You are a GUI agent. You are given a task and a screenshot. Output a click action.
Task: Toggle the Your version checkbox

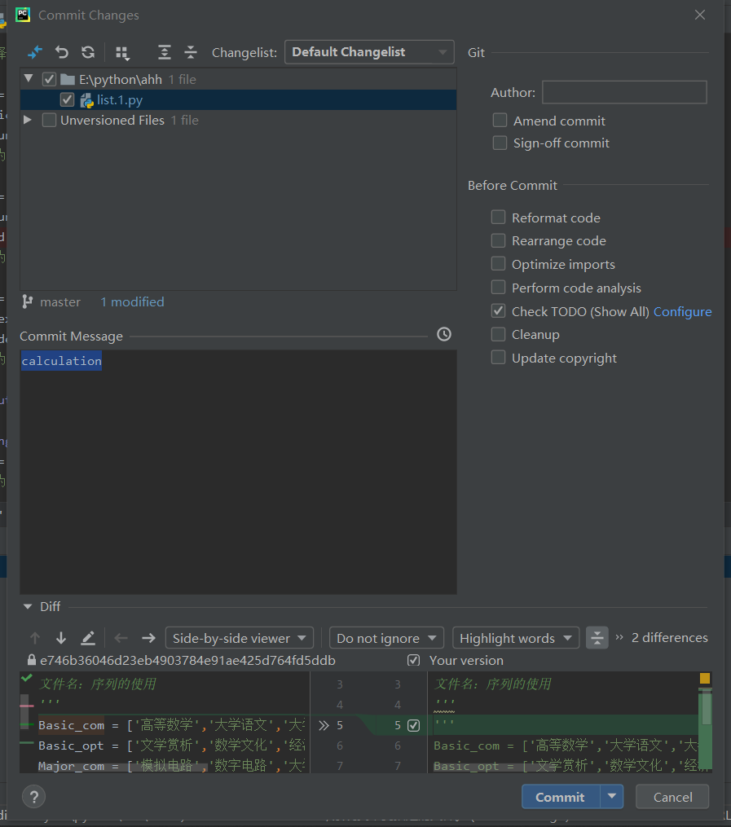pos(413,660)
